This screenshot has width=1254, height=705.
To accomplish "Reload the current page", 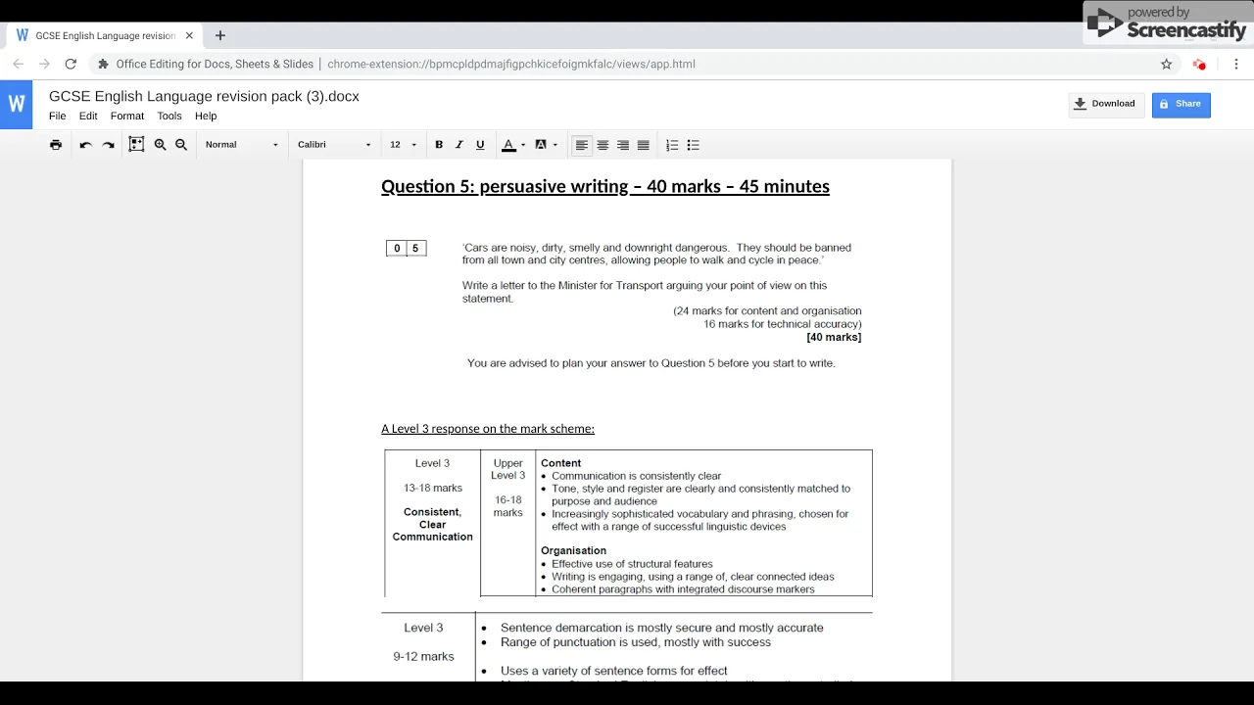I will [x=71, y=64].
